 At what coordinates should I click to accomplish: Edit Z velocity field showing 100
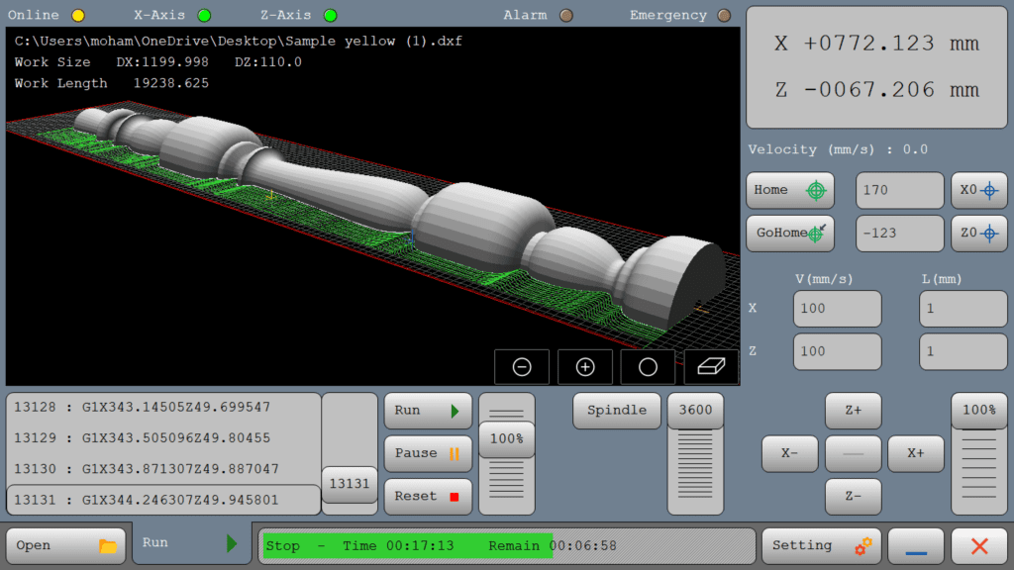[x=838, y=351]
